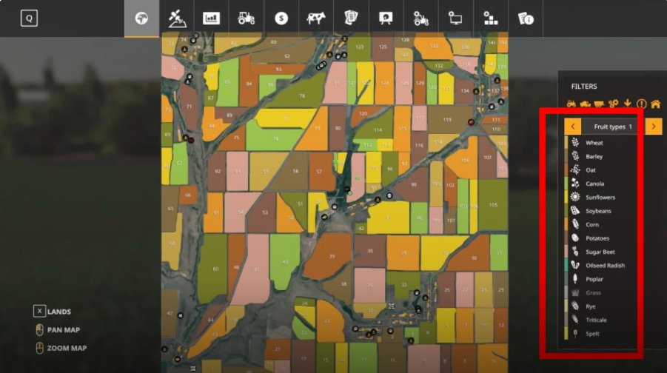Open the Finances dollar-sign tab
The height and width of the screenshot is (373, 667).
[x=281, y=19]
